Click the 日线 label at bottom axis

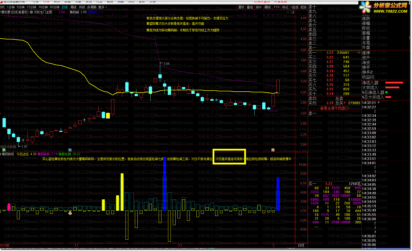301,245
